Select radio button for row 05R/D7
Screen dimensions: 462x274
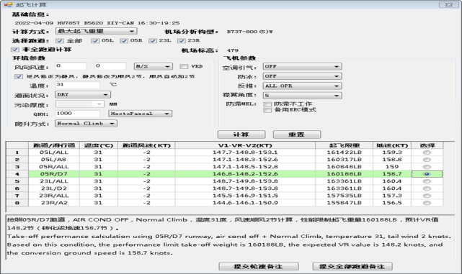click(x=427, y=174)
